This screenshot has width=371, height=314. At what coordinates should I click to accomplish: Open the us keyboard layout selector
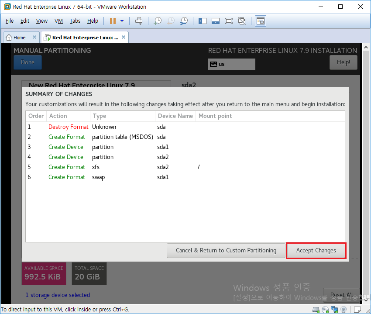click(232, 64)
